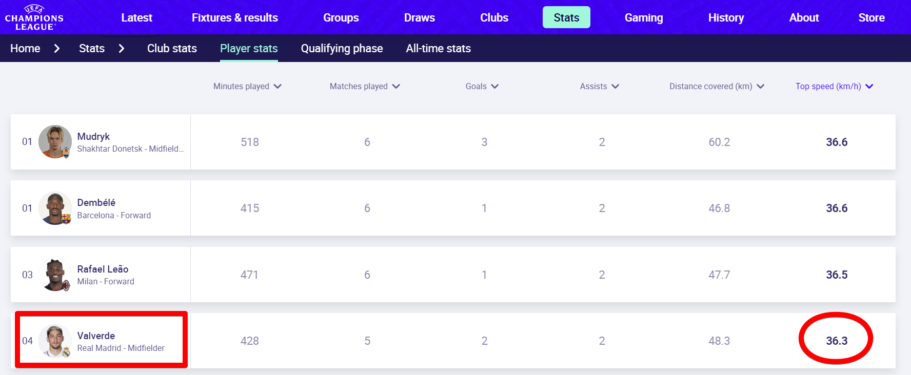
Task: Click Real Madrid - Midfielder subtitle
Action: (x=121, y=348)
